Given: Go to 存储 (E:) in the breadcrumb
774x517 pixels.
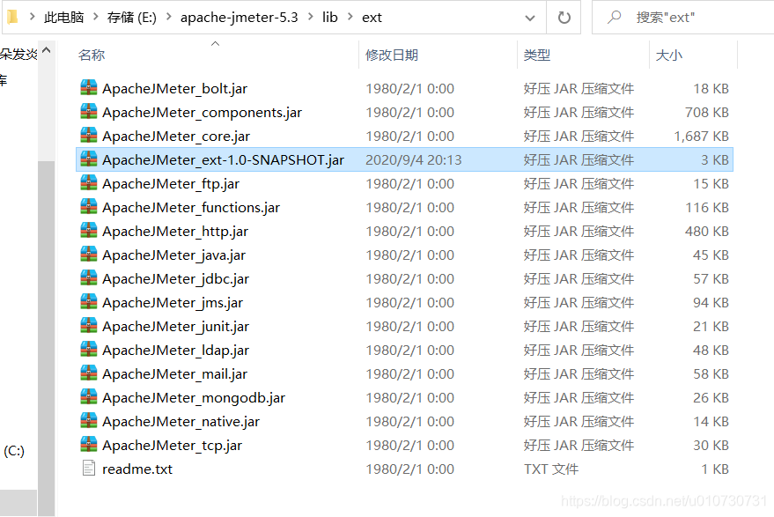Looking at the screenshot, I should click(x=132, y=18).
